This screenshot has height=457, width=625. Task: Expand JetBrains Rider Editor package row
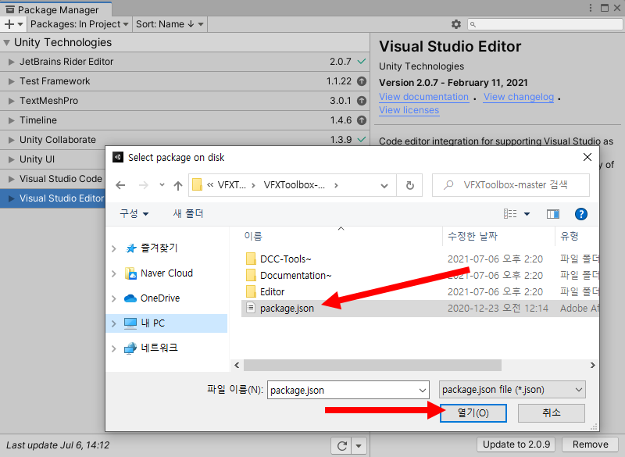11,62
